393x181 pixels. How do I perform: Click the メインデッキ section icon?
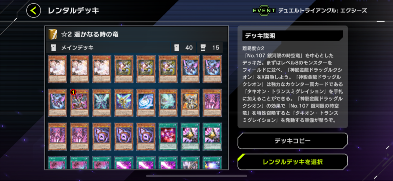pyautogui.click(x=54, y=48)
